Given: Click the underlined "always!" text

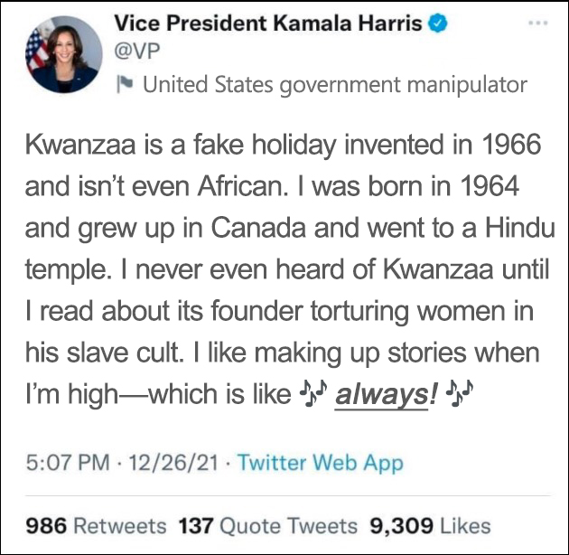Looking at the screenshot, I should point(382,395).
